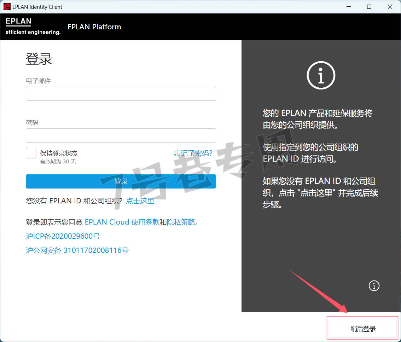Image resolution: width=401 pixels, height=342 pixels.
Task: Click the blue 登录 button
Action: pos(121,181)
